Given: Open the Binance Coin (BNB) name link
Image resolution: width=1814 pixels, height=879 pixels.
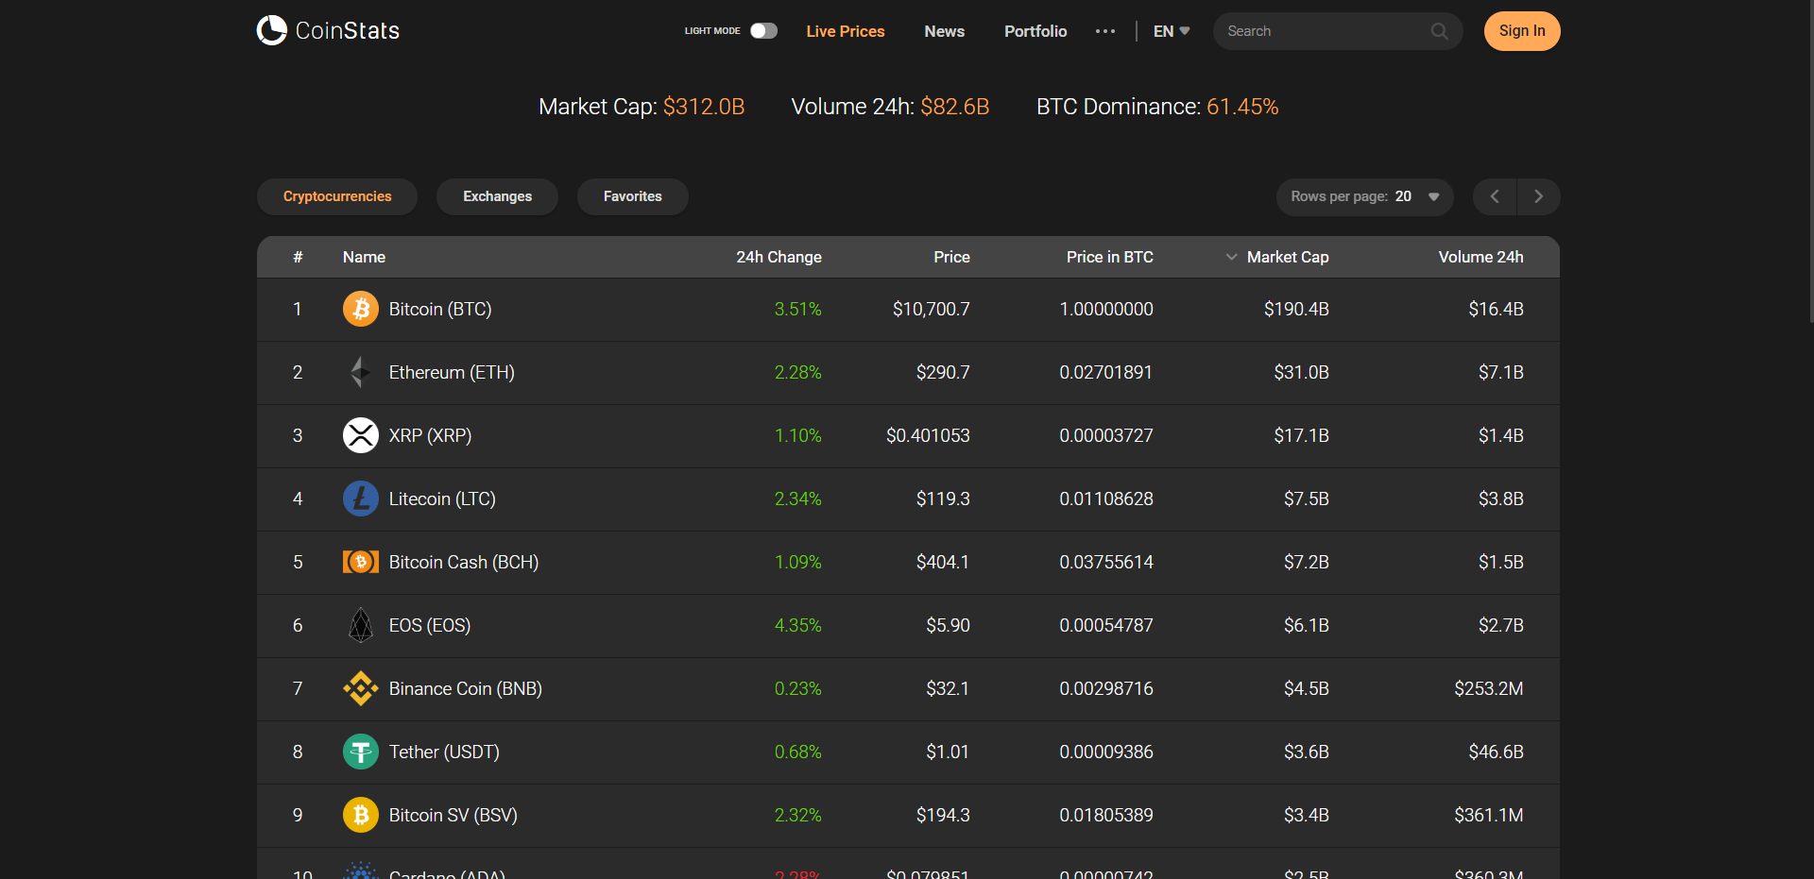Looking at the screenshot, I should [466, 688].
